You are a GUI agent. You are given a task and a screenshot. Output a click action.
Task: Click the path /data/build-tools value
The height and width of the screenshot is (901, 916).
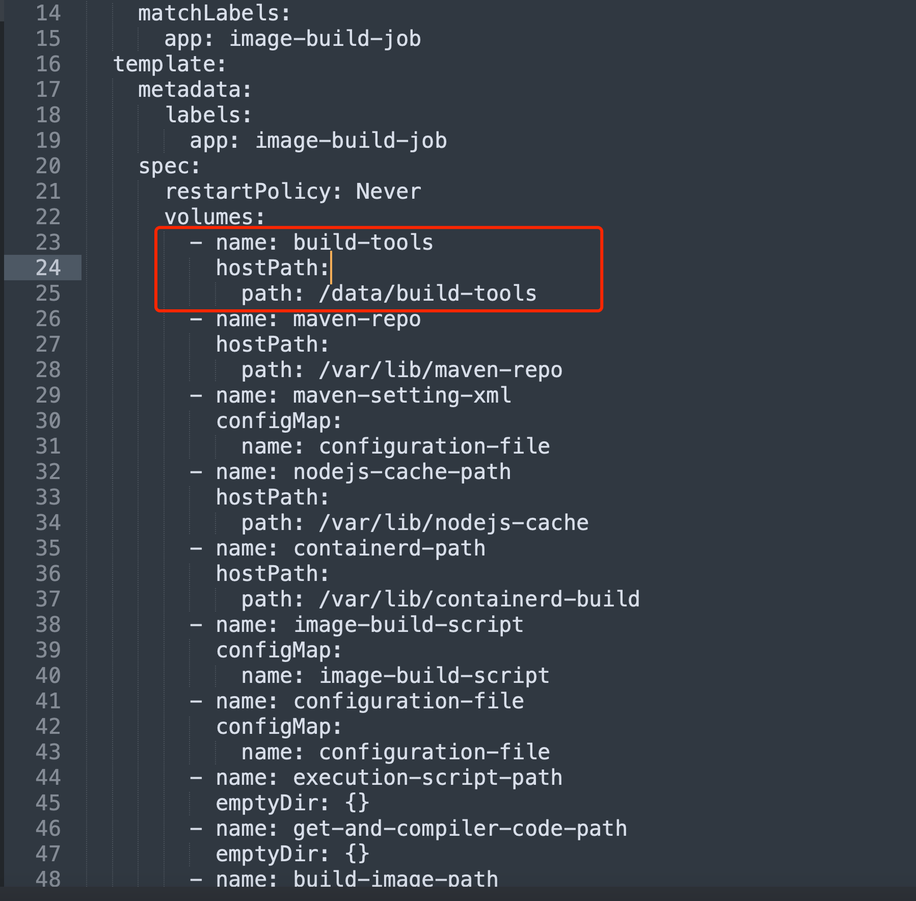[x=427, y=294]
